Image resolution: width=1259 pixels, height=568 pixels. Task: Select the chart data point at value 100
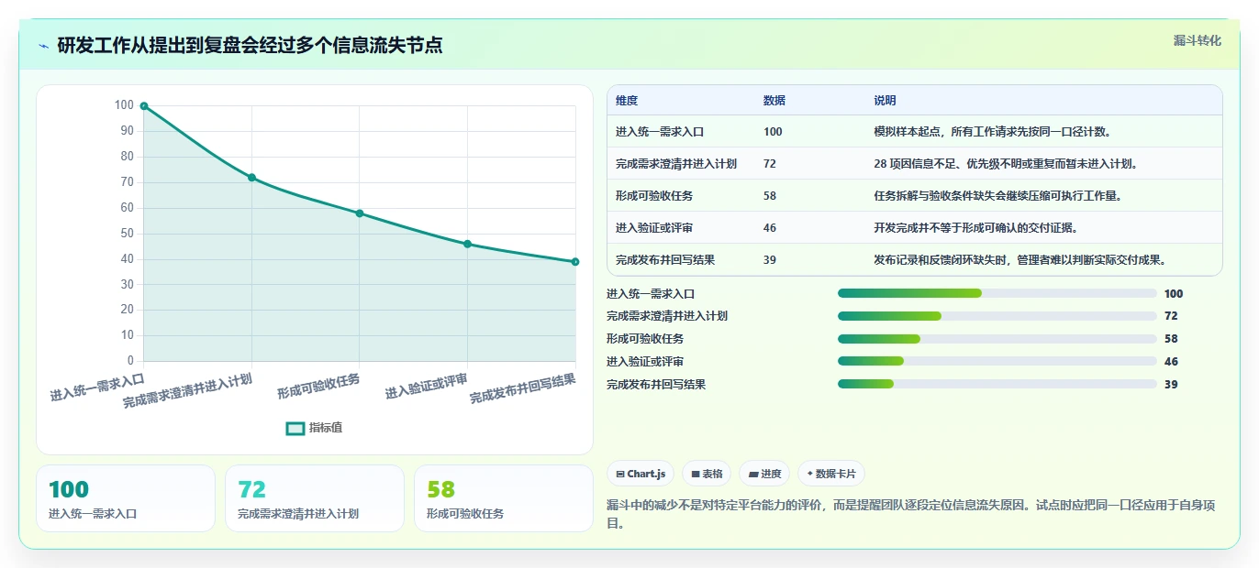144,106
